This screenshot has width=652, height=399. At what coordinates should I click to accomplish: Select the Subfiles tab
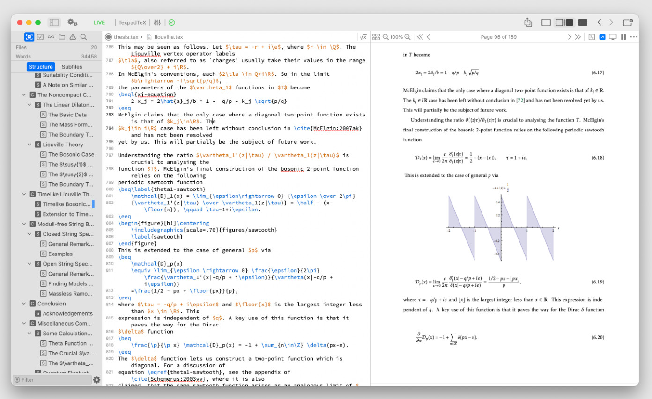coord(72,67)
